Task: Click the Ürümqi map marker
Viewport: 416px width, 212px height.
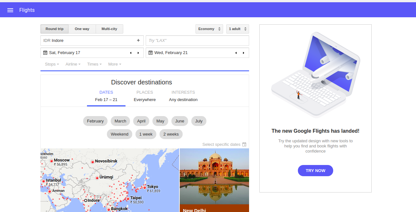Action: coord(97,178)
